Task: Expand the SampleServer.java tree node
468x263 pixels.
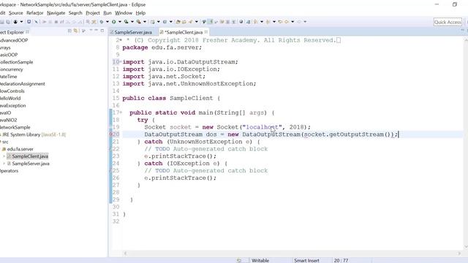Action: coord(4,164)
